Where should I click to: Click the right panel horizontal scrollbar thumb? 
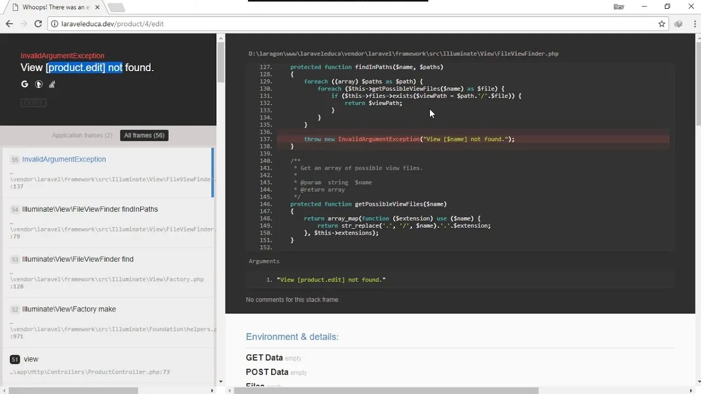(386, 390)
